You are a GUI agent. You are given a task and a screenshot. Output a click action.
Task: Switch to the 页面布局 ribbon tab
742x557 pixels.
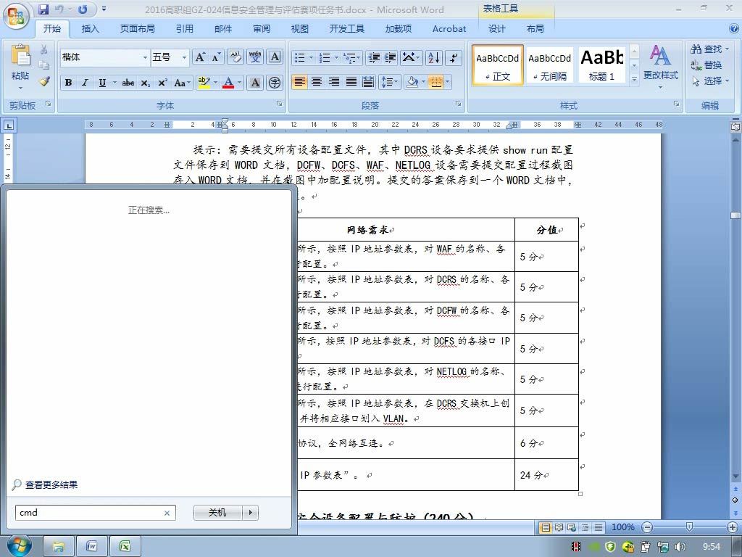tap(137, 29)
